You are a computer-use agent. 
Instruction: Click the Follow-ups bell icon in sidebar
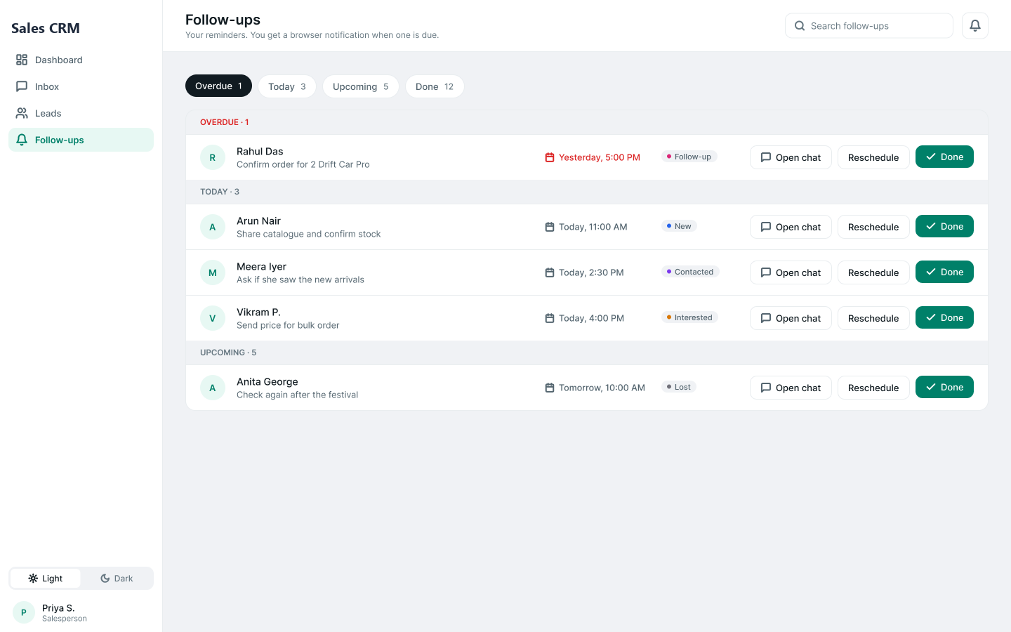[x=22, y=140]
